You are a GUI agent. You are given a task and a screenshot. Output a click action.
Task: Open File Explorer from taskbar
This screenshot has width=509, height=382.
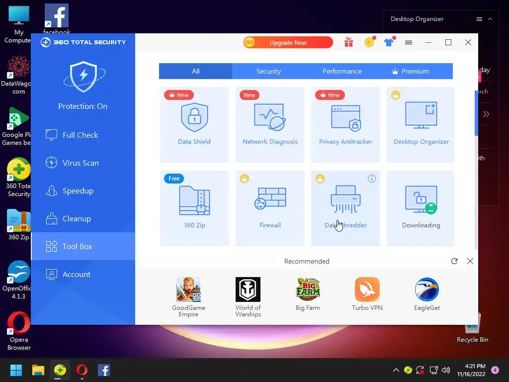(38, 370)
